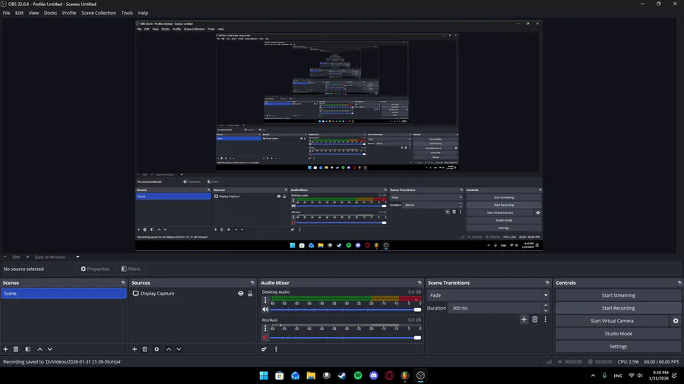Open Spotify from the taskbar

(358, 376)
